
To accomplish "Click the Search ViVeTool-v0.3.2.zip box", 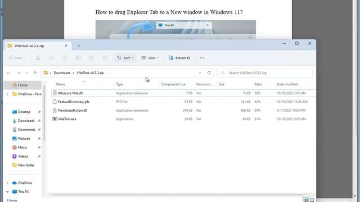I will click(265, 73).
